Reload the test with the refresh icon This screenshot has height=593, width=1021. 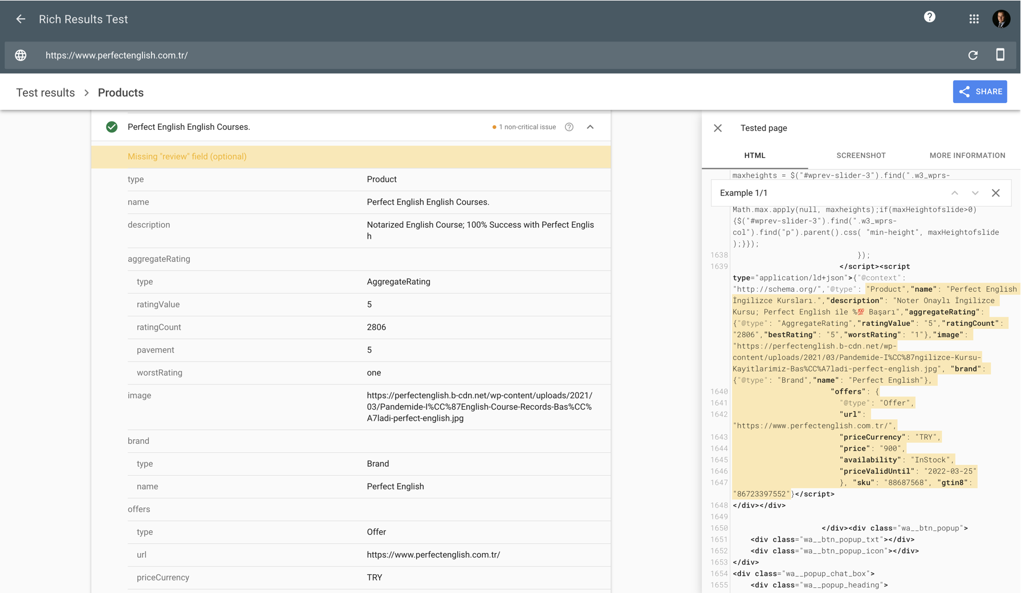click(x=973, y=55)
